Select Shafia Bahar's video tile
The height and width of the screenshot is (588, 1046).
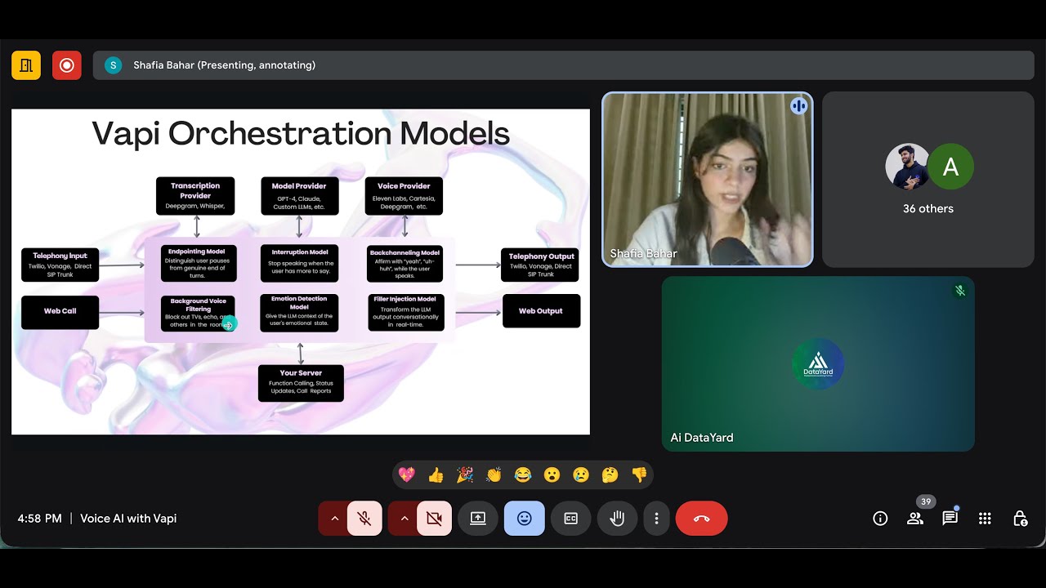708,180
